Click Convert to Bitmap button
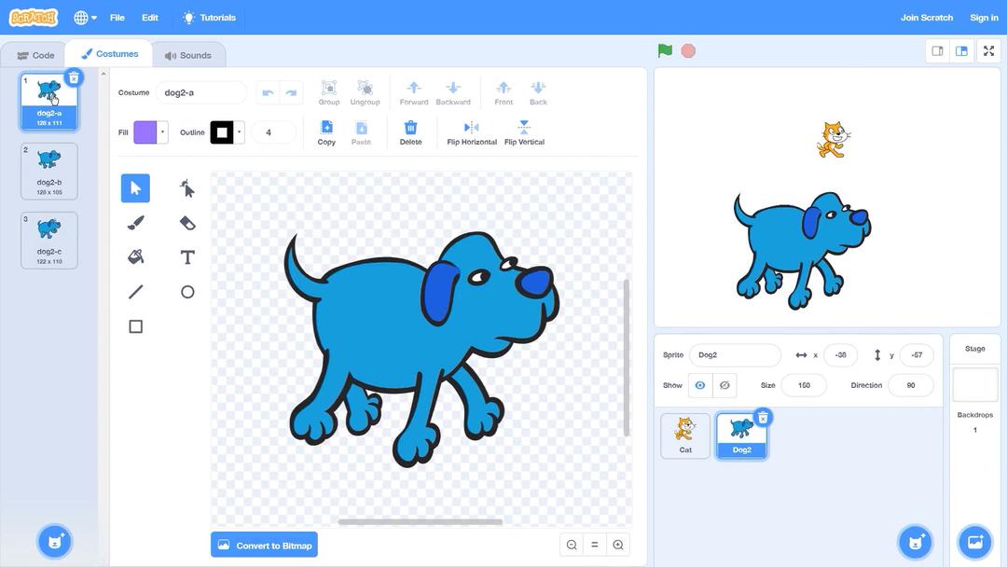 [264, 546]
